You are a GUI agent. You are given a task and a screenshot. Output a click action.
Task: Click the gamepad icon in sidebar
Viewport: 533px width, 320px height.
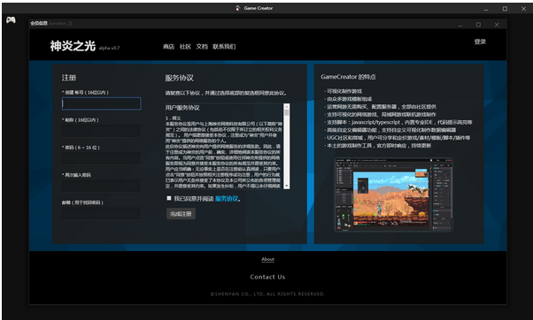click(11, 20)
